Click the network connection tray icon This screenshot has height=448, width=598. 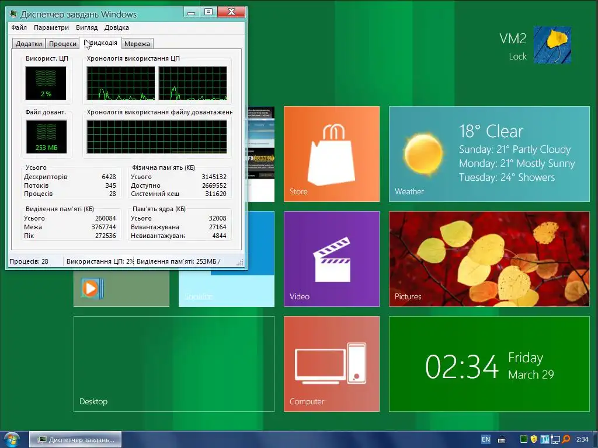tap(555, 440)
